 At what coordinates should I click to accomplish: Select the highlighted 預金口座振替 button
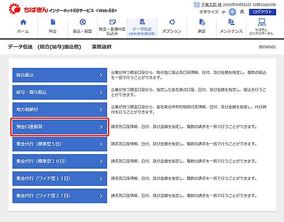pos(60,127)
